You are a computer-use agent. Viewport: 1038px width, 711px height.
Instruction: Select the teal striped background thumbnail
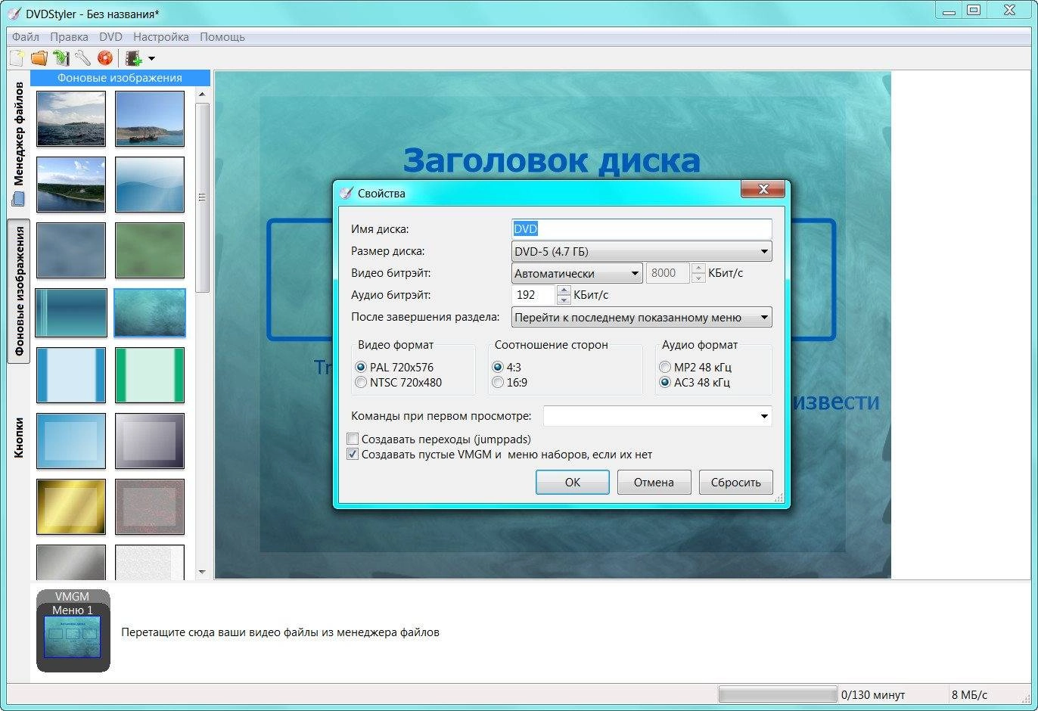click(71, 313)
